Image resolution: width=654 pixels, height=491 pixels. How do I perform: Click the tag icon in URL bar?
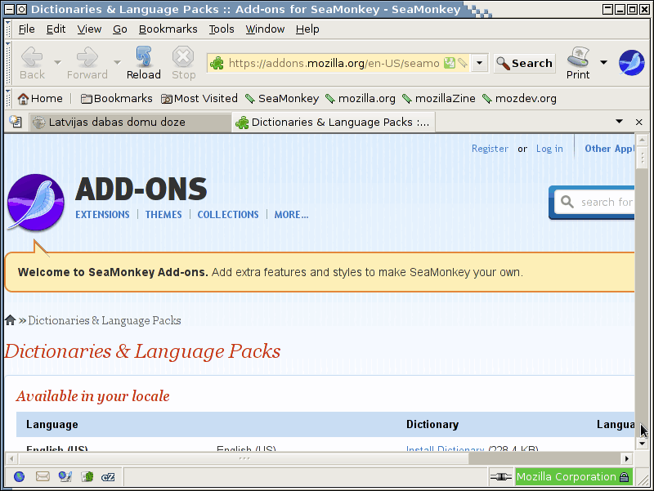[x=462, y=63]
